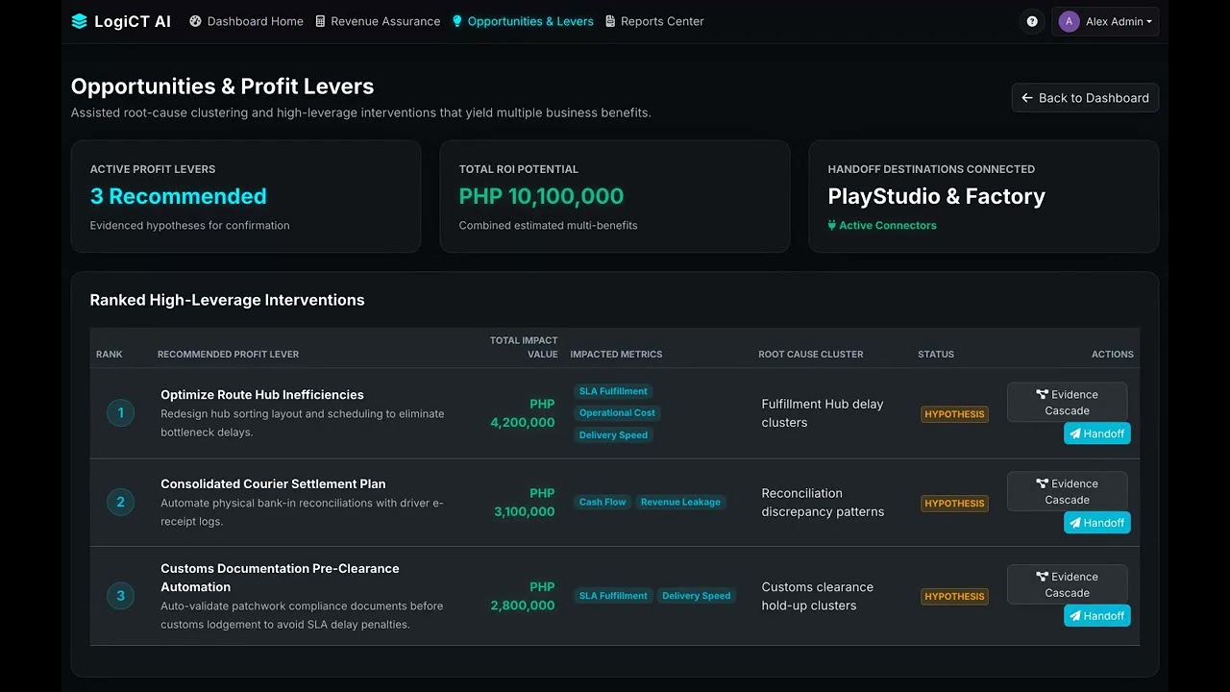This screenshot has width=1230, height=692.
Task: Click Hypothesis status of Courier Settlement row
Action: 954,504
